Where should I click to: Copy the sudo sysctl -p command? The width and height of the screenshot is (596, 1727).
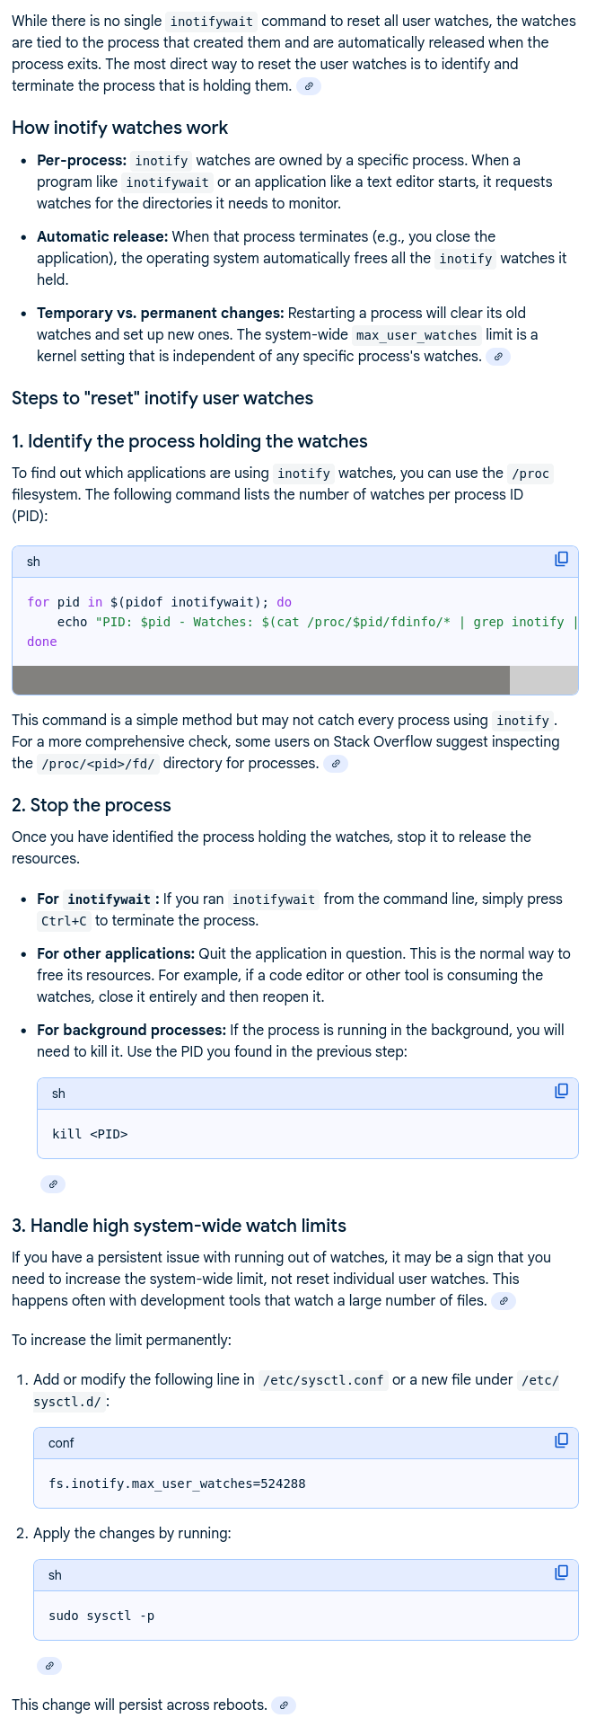561,1572
